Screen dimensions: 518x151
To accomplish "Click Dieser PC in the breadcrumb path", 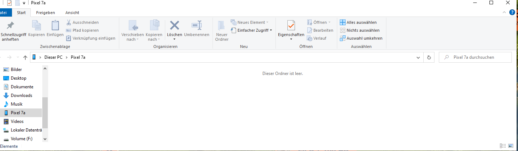I will tap(53, 57).
